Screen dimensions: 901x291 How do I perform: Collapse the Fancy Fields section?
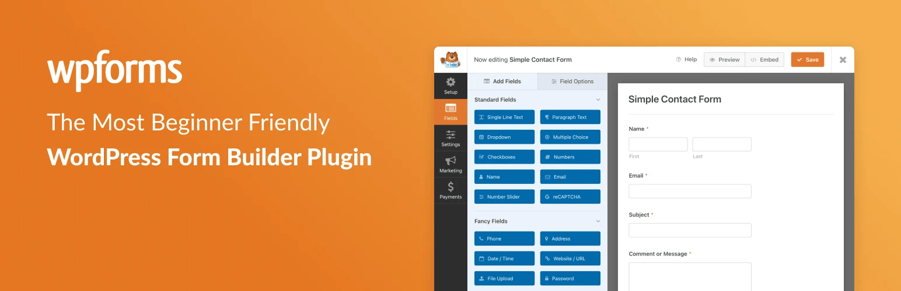[598, 221]
